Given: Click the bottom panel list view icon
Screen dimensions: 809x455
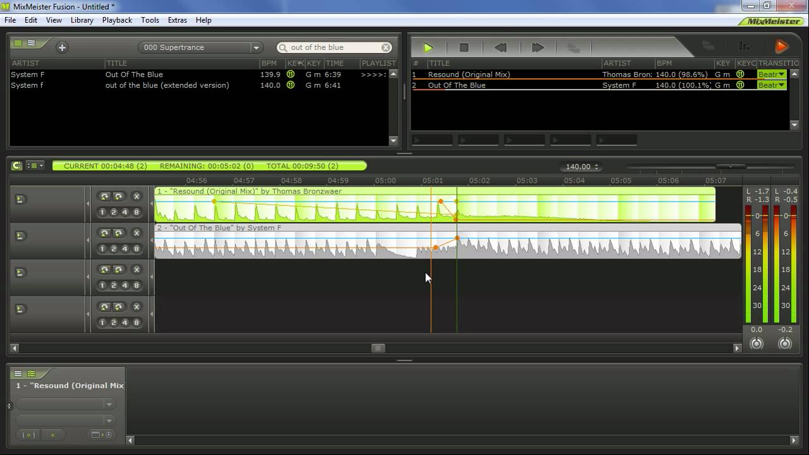Looking at the screenshot, I should point(18,373).
